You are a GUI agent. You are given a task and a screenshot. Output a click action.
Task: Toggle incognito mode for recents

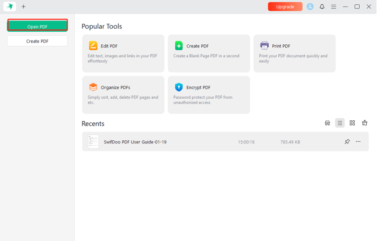click(x=327, y=123)
